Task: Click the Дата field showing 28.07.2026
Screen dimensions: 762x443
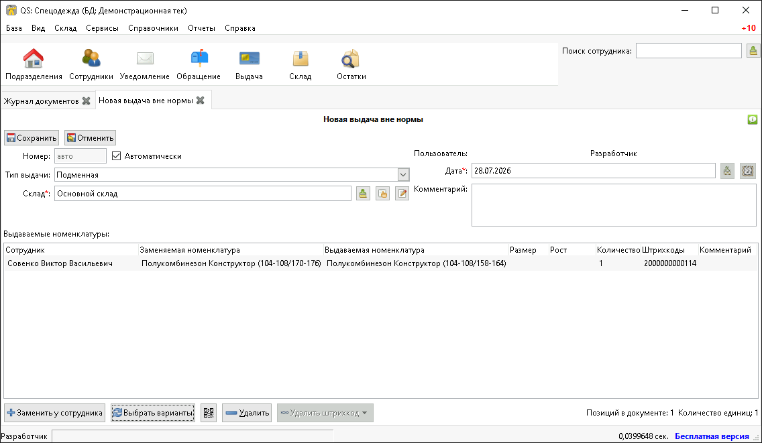Action: pos(594,170)
